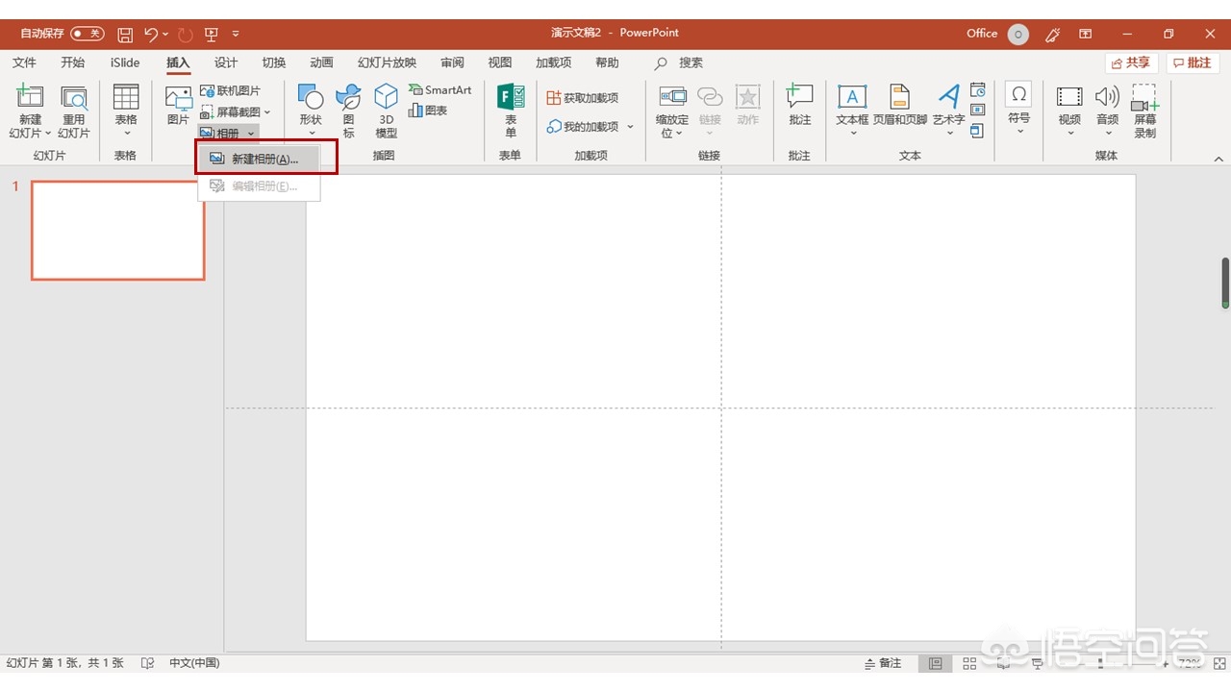
Task: Select slide 1 thumbnail
Action: [118, 231]
